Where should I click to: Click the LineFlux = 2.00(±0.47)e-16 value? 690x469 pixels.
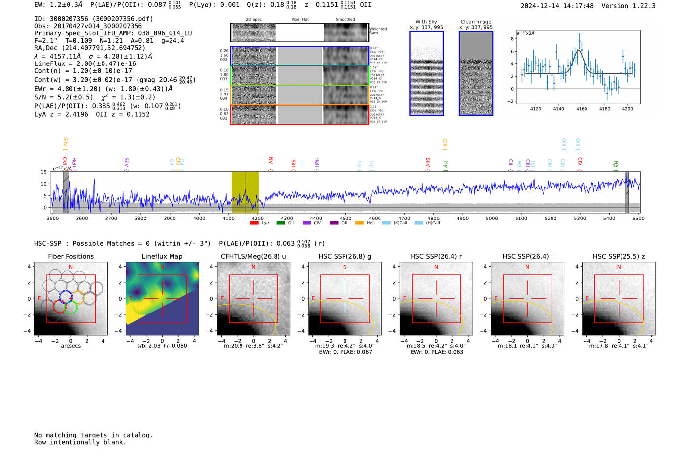point(85,64)
